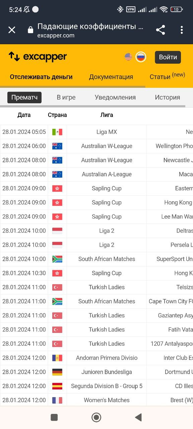This screenshot has width=193, height=429.
Task: Click the Germany flag beside Junioren Bundesliga
Action: 57,372
